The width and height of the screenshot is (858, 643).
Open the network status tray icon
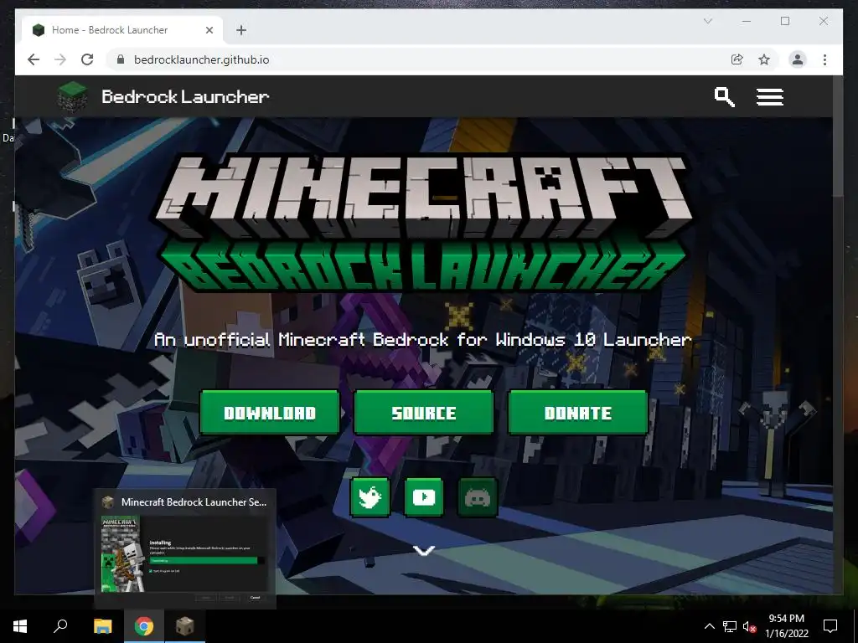click(x=730, y=626)
